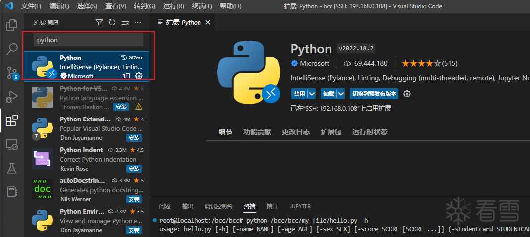This screenshot has width=530, height=237.
Task: Switch to 更改日志 changelog tab
Action: click(296, 132)
